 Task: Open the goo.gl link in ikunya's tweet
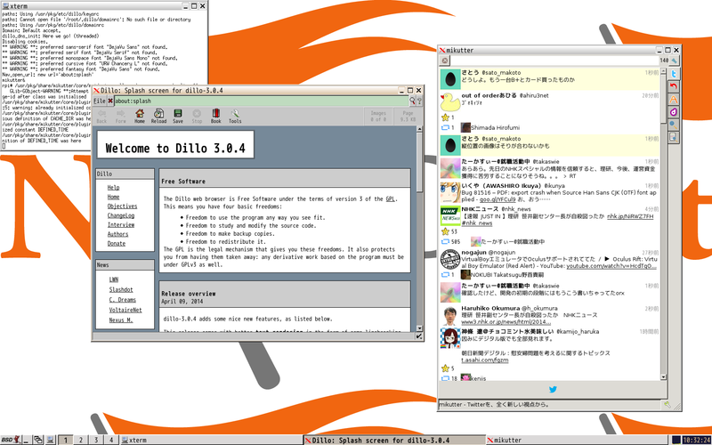click(498, 199)
